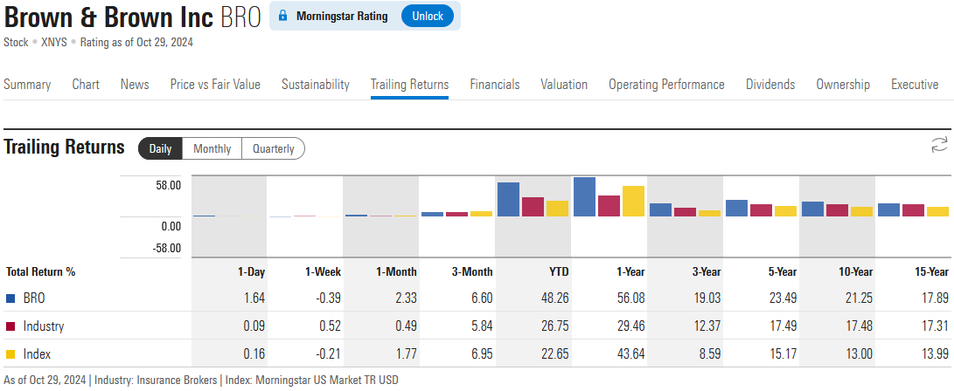Open the Ownership tab
Image resolution: width=954 pixels, height=391 pixels.
pyautogui.click(x=843, y=85)
